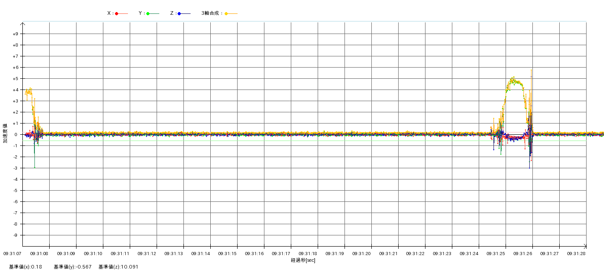Click the 09:31:08 time axis label
The height and width of the screenshot is (273, 604).
point(39,254)
